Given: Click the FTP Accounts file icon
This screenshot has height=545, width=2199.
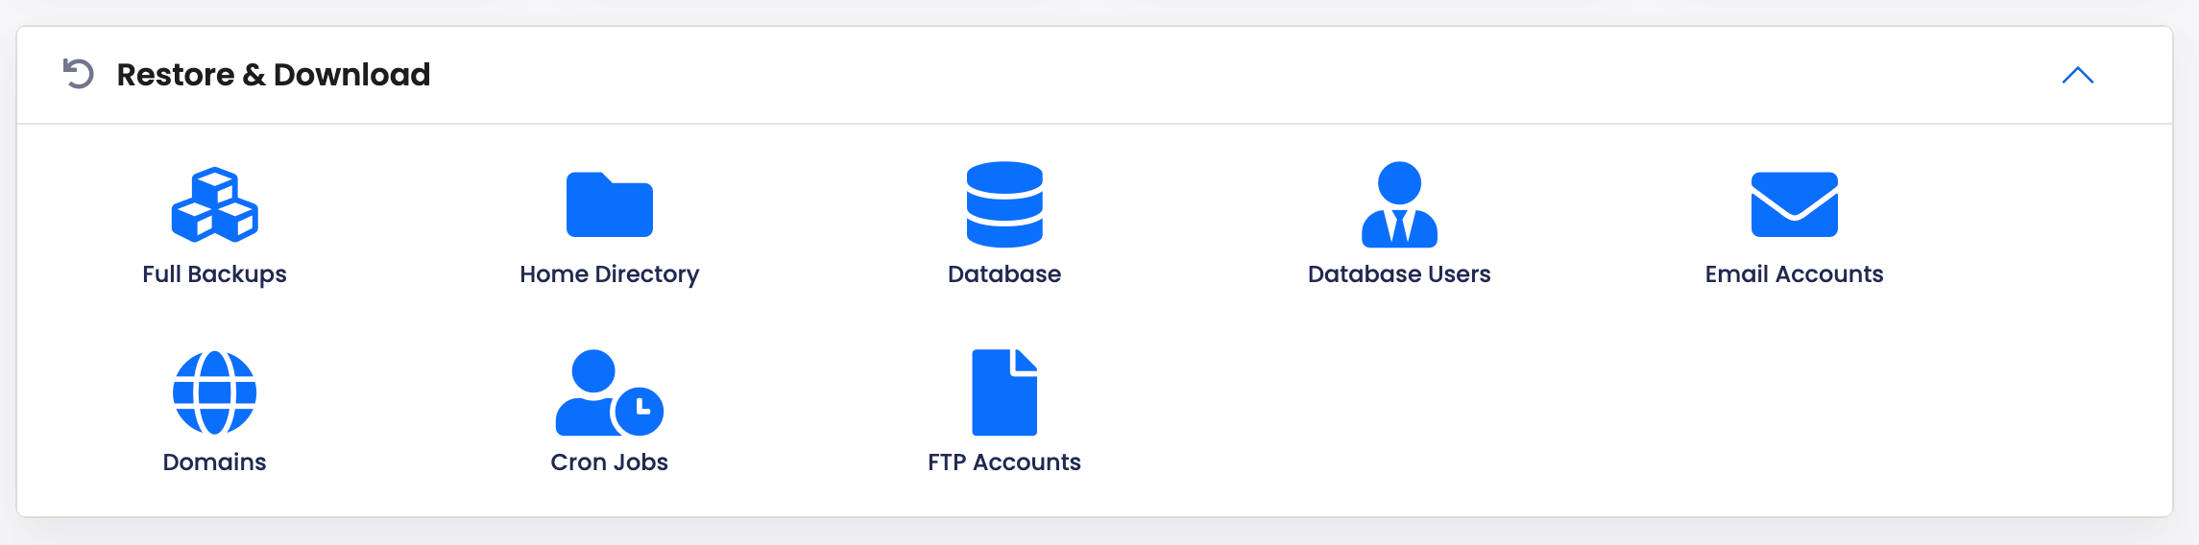Looking at the screenshot, I should [x=1004, y=392].
